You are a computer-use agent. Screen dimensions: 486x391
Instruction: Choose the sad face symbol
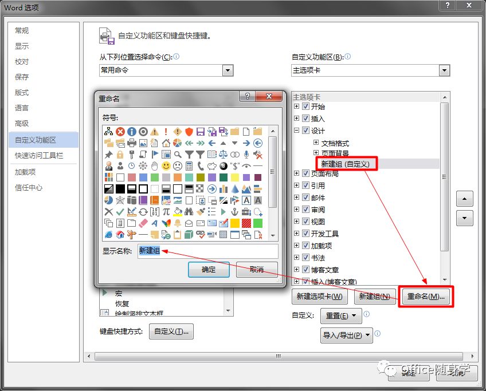(x=177, y=166)
